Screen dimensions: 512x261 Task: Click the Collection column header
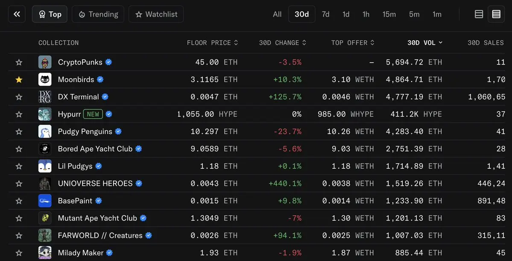[x=59, y=43]
